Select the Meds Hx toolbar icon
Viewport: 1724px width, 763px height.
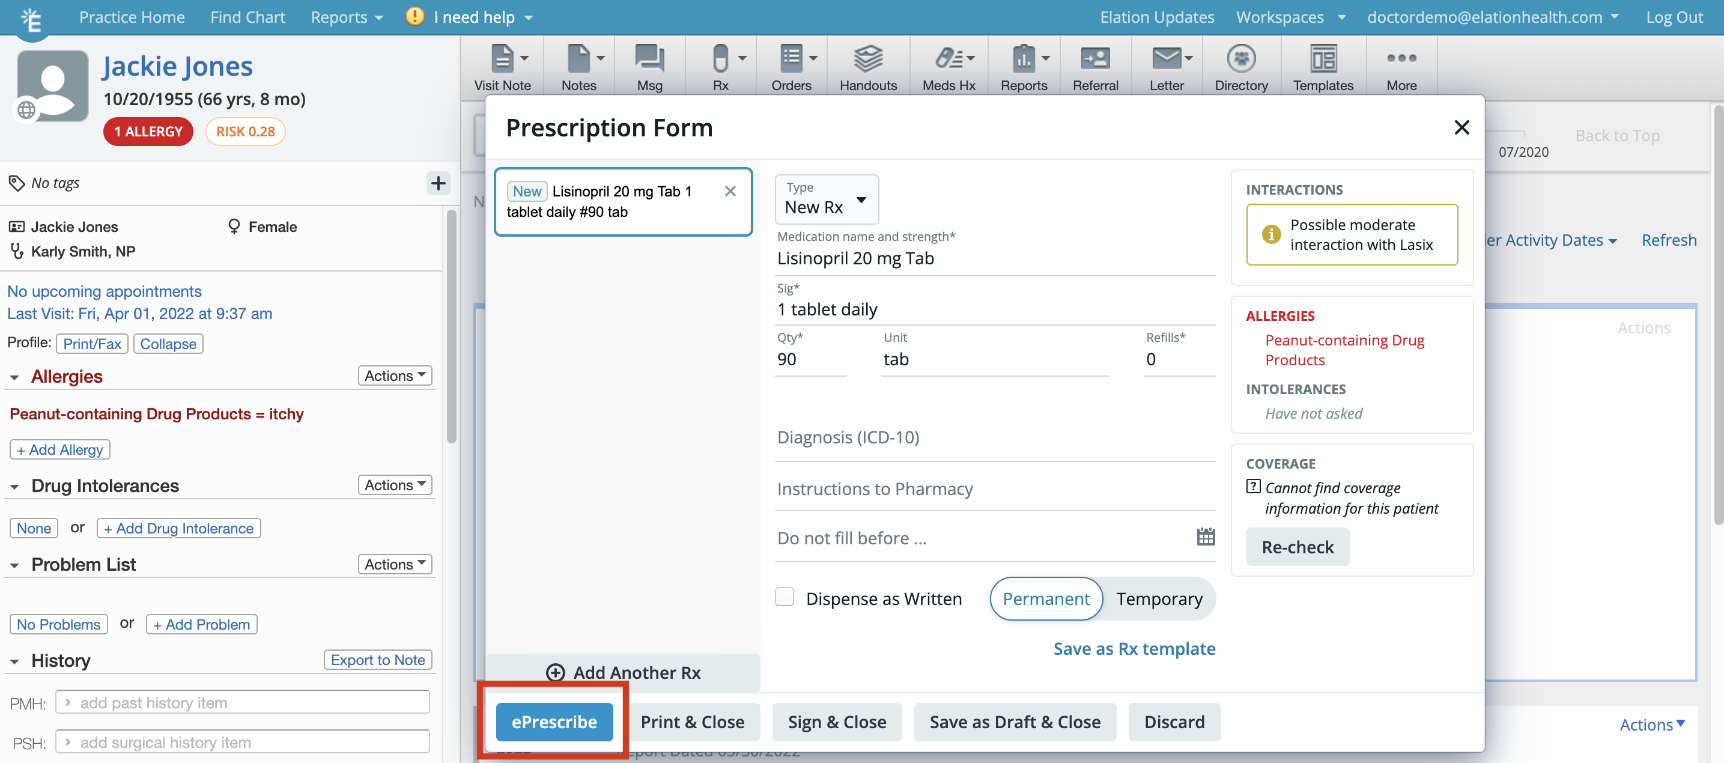tap(949, 67)
